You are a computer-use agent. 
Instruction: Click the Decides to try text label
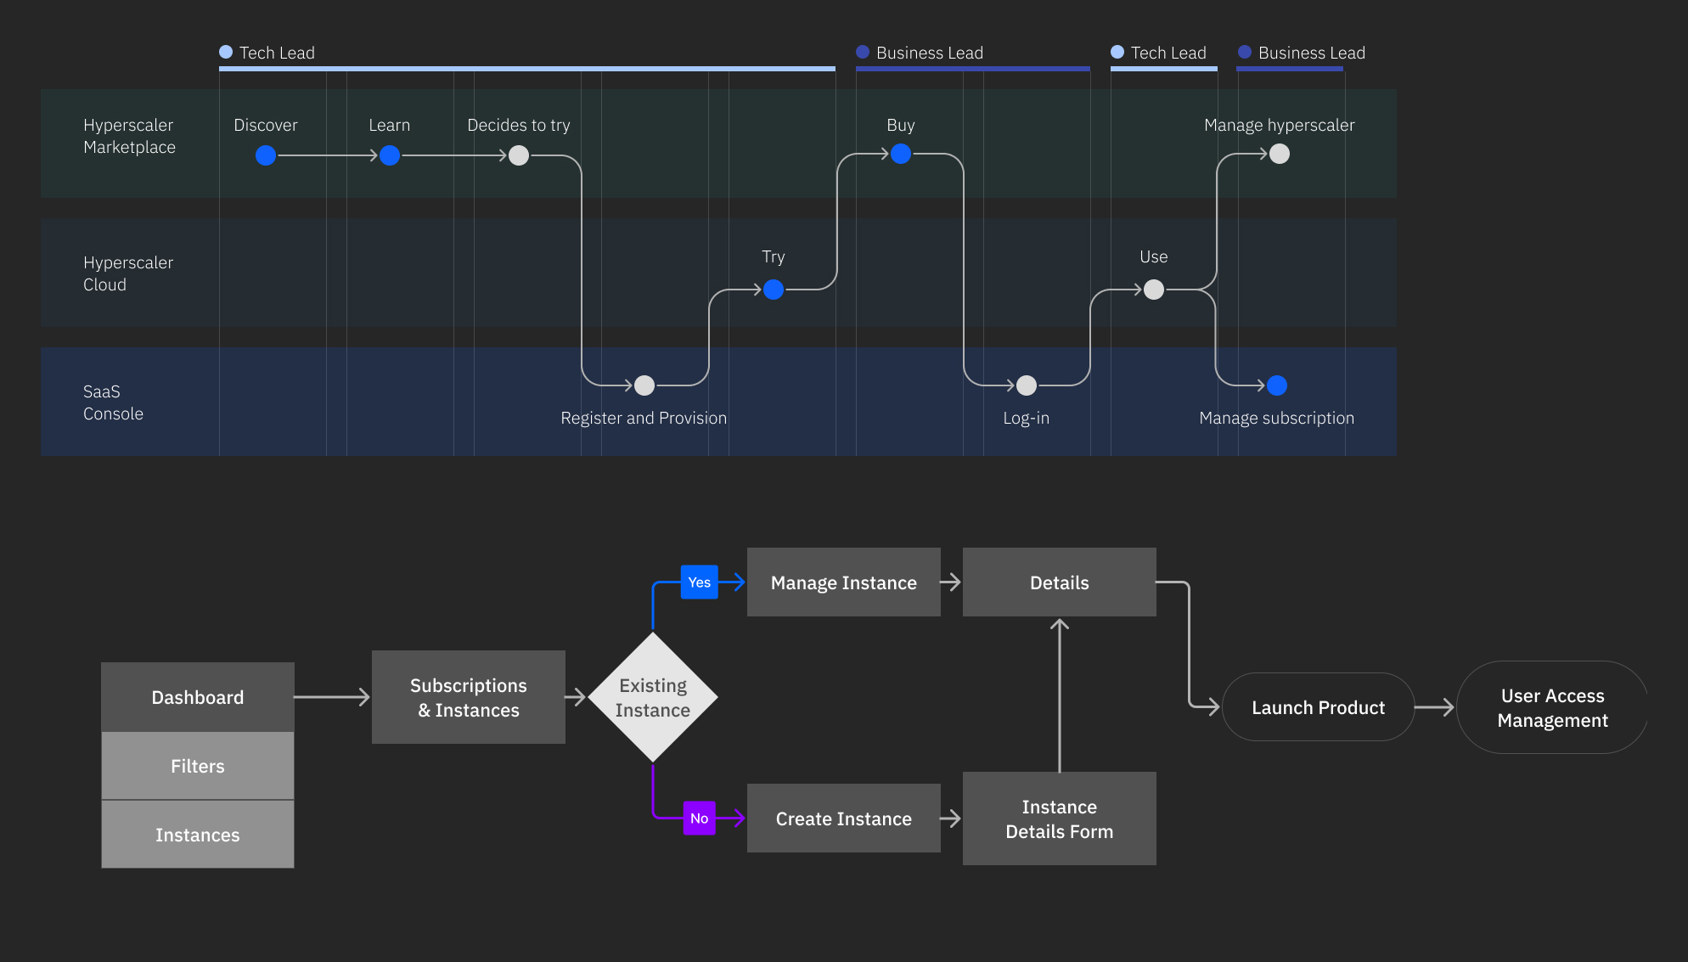(519, 125)
